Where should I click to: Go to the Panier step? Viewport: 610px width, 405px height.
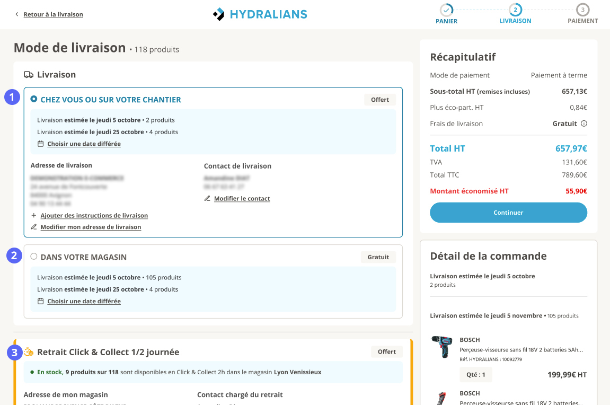click(x=446, y=14)
